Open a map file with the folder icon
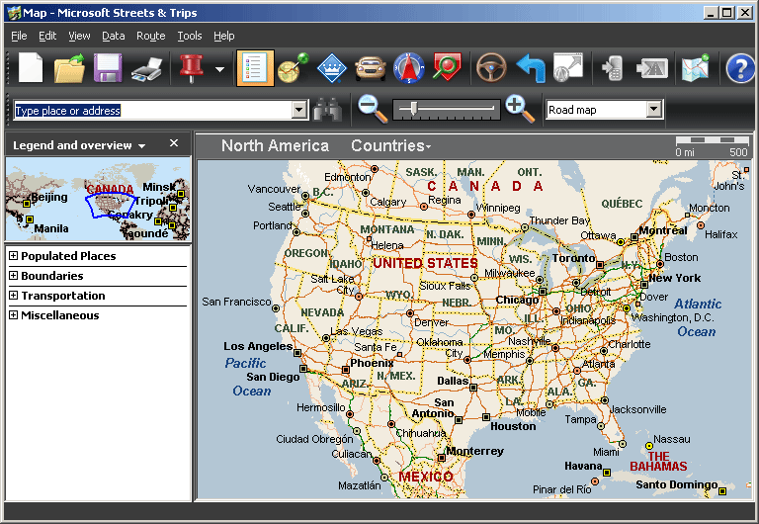759x524 pixels. [x=69, y=68]
